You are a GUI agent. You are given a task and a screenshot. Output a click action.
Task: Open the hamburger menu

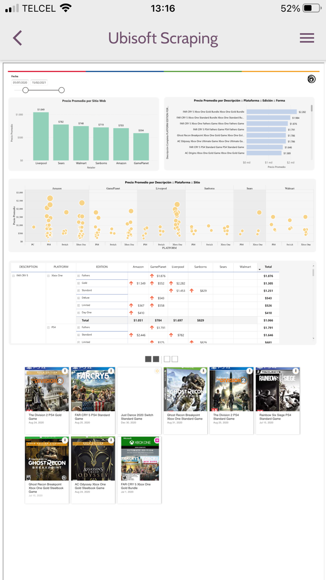click(307, 38)
